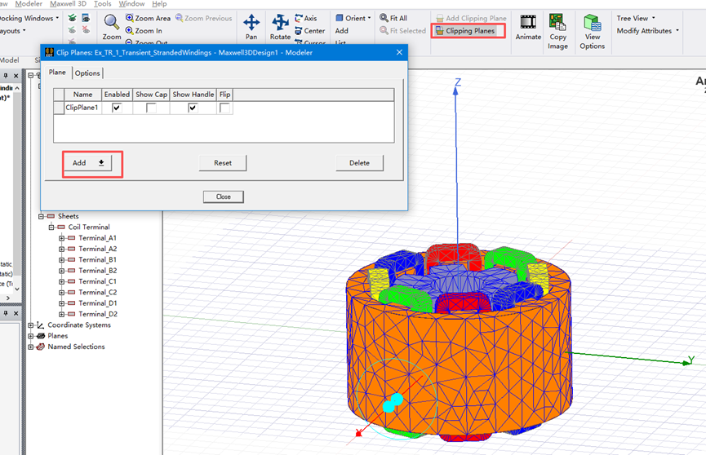Expand the Terminal_A2 node
The height and width of the screenshot is (455, 706).
point(62,249)
